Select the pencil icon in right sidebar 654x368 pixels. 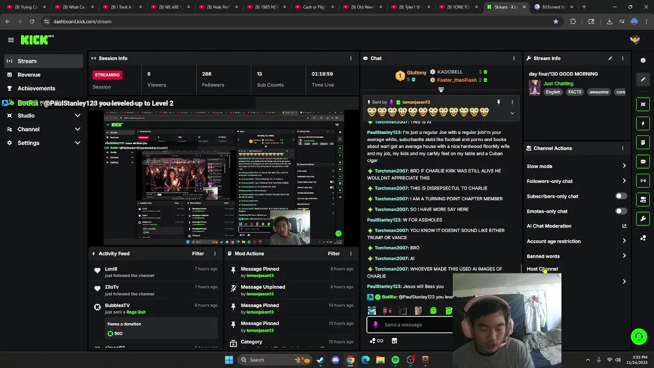tap(643, 79)
